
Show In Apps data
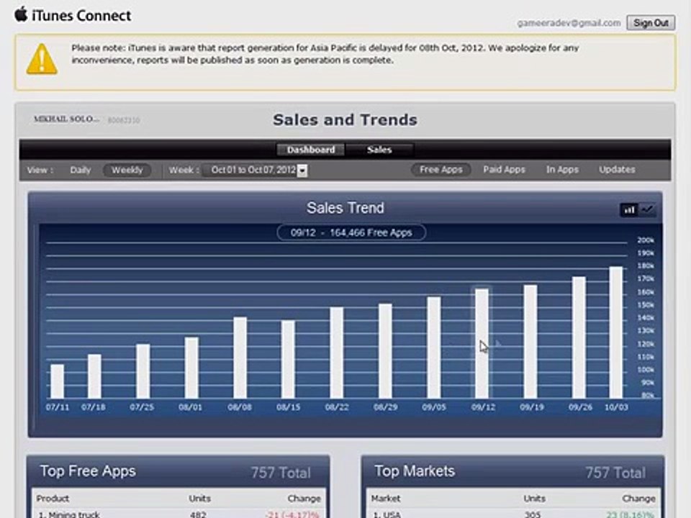click(x=562, y=170)
